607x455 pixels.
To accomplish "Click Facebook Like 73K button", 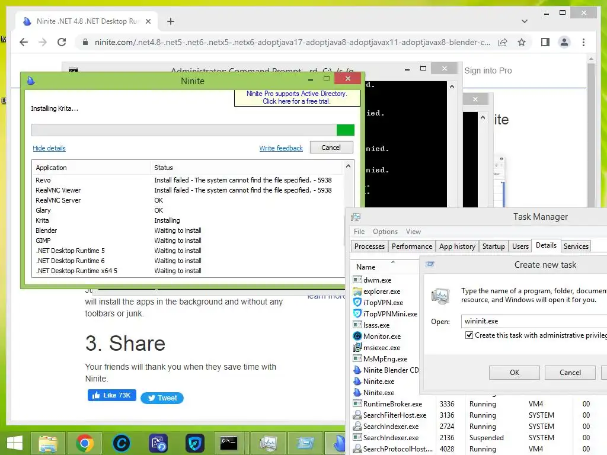I will click(112, 395).
